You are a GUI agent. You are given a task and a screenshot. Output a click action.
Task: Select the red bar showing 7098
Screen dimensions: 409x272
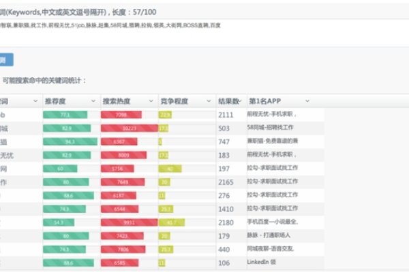(x=121, y=114)
